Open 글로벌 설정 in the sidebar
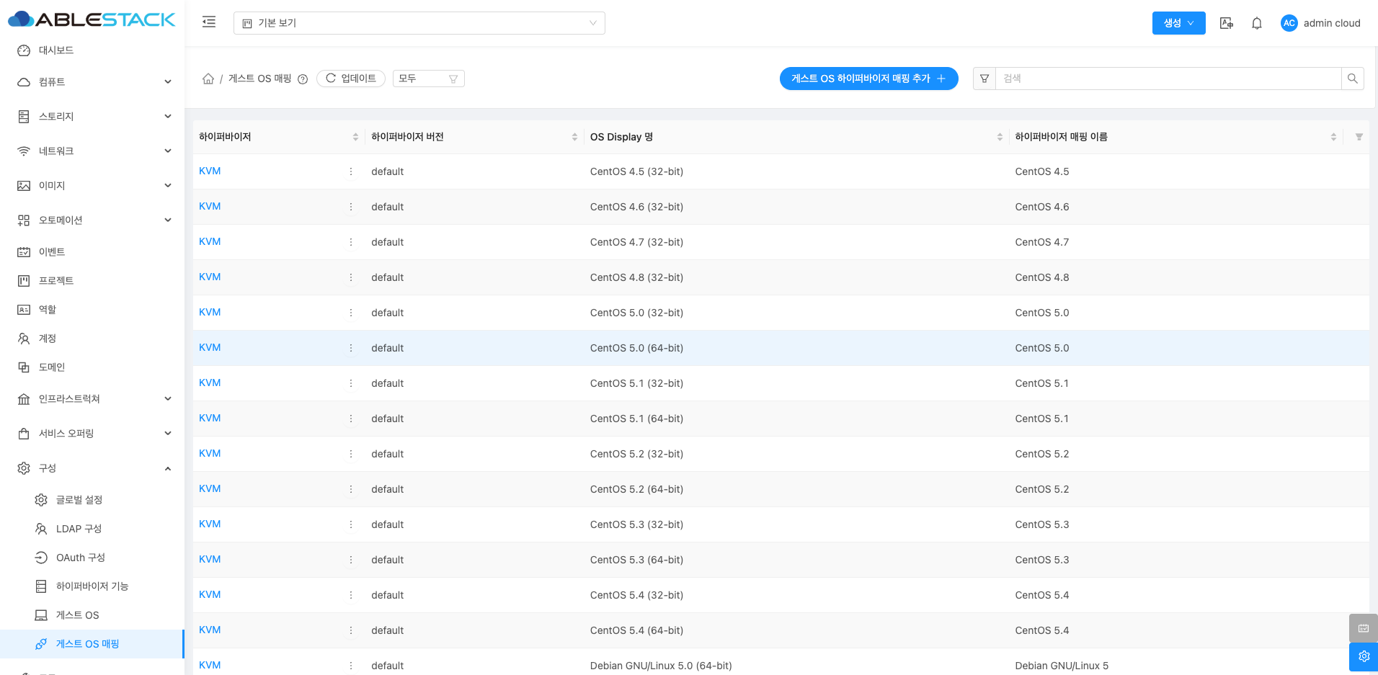The image size is (1378, 675). (79, 500)
